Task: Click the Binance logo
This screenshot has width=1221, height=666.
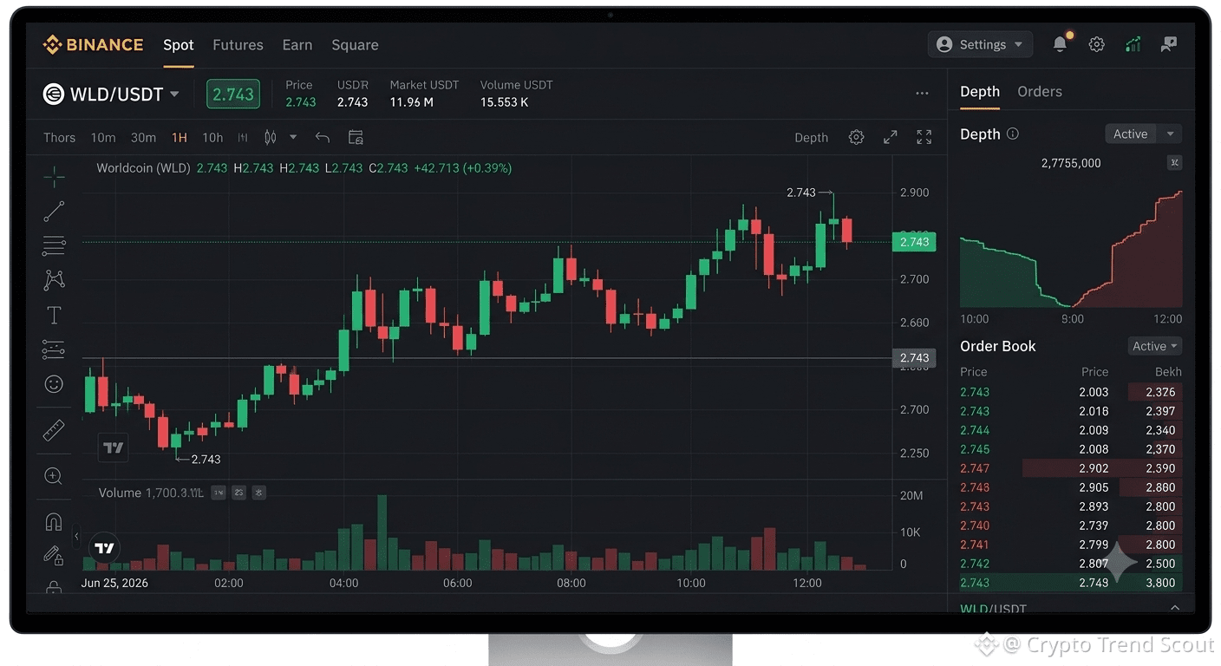Action: [x=93, y=45]
